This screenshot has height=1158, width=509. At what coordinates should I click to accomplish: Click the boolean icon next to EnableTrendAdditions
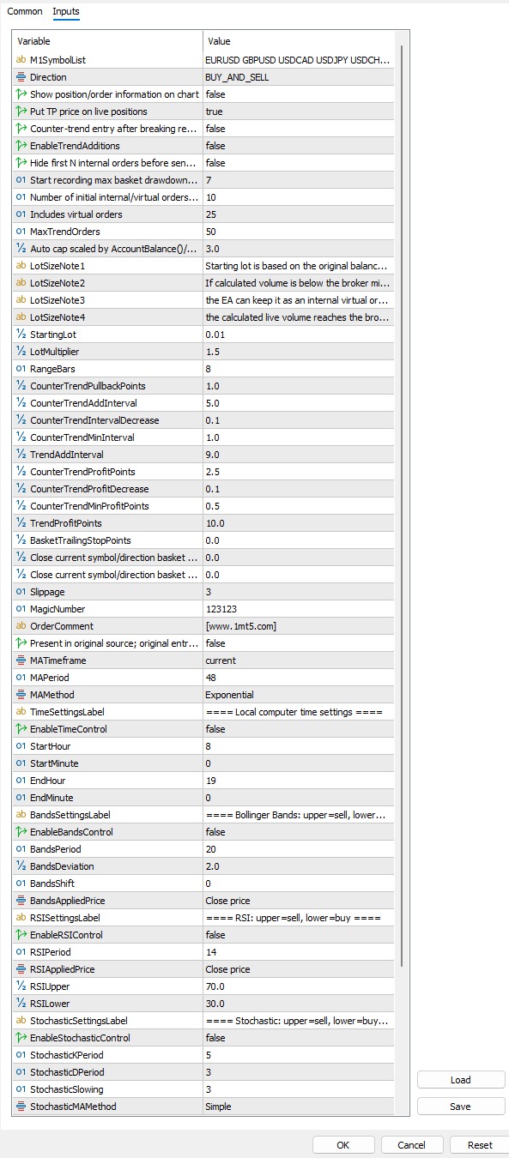click(21, 146)
